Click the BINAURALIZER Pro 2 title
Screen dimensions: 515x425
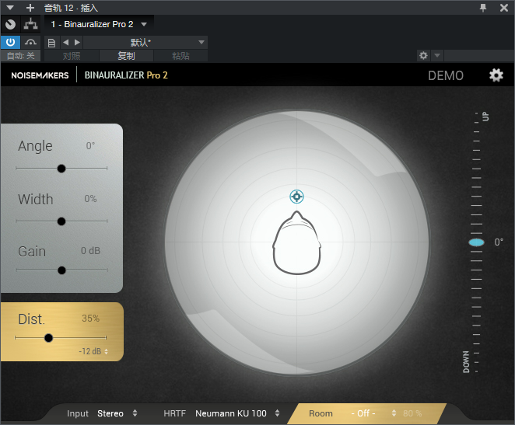click(x=126, y=75)
